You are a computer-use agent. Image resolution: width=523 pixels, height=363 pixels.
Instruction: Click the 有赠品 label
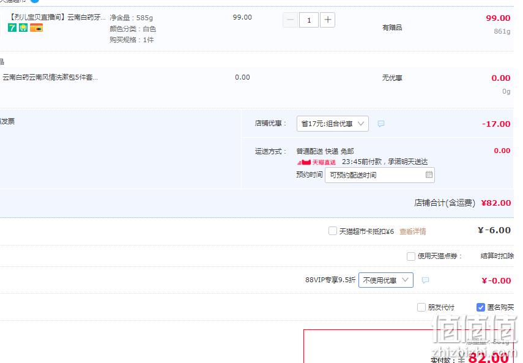pos(392,28)
